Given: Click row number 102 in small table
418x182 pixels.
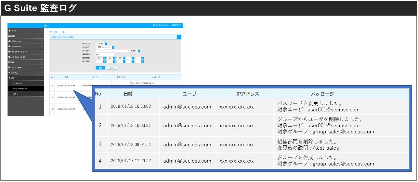Looking at the screenshot, I should [52, 97].
